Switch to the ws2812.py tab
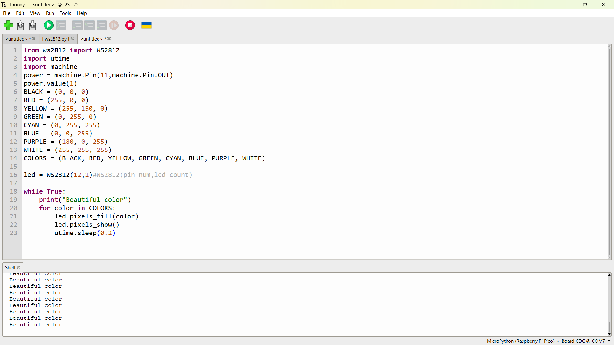Viewport: 614px width, 345px height. [x=55, y=39]
